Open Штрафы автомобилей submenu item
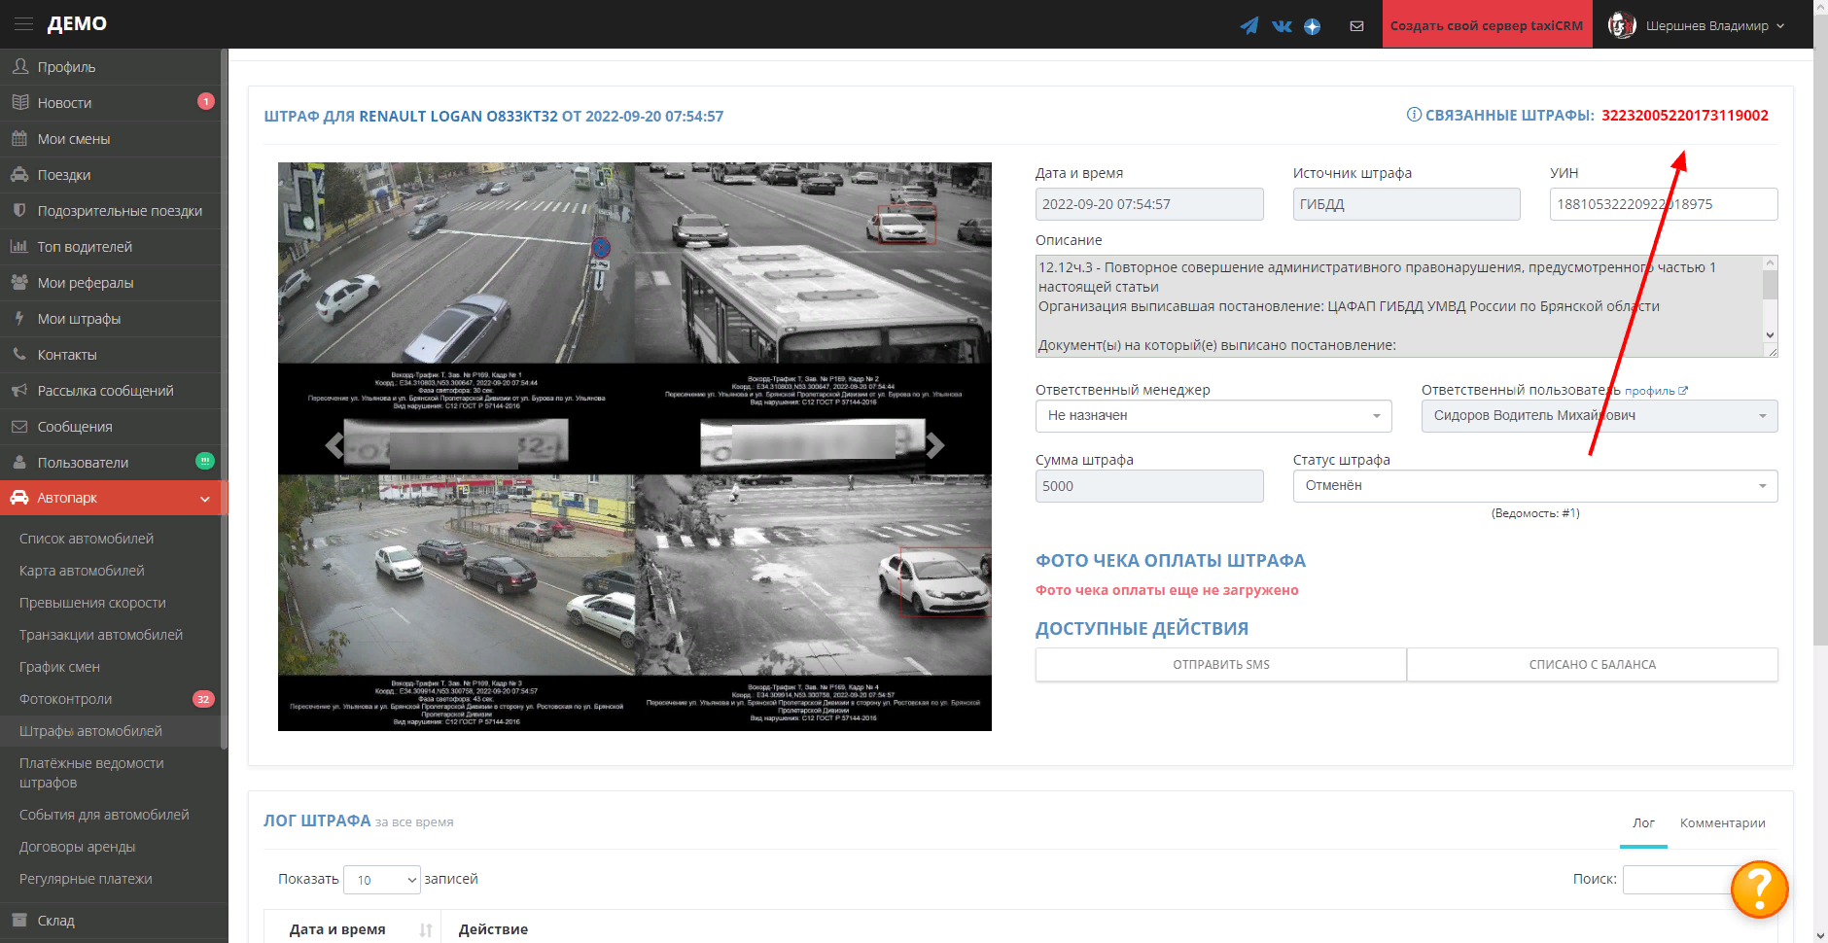1828x943 pixels. [90, 731]
